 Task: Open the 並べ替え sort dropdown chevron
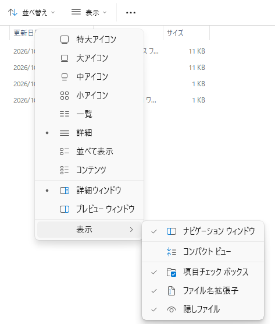point(53,13)
